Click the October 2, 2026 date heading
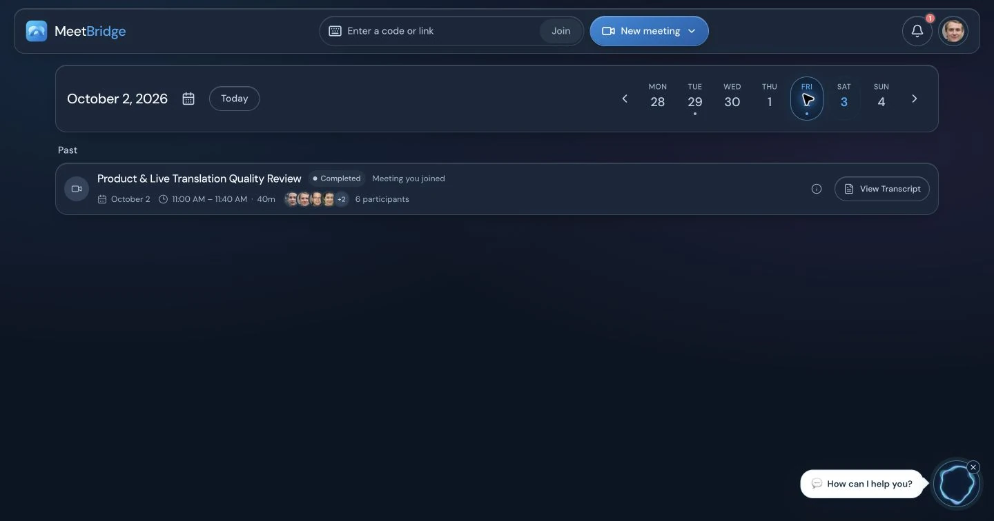The height and width of the screenshot is (521, 994). click(x=117, y=99)
